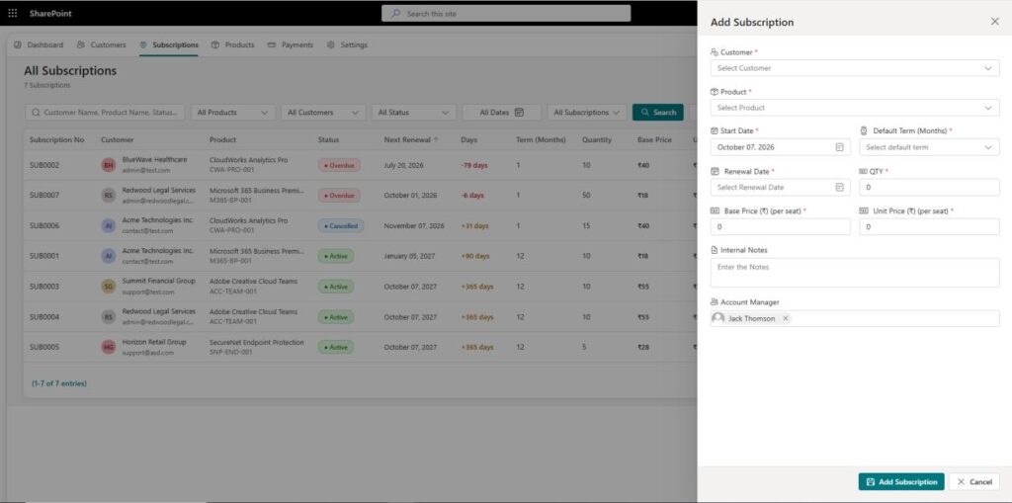Screen dimensions: 1012x503
Task: Go to the Products tab
Action: [x=233, y=45]
